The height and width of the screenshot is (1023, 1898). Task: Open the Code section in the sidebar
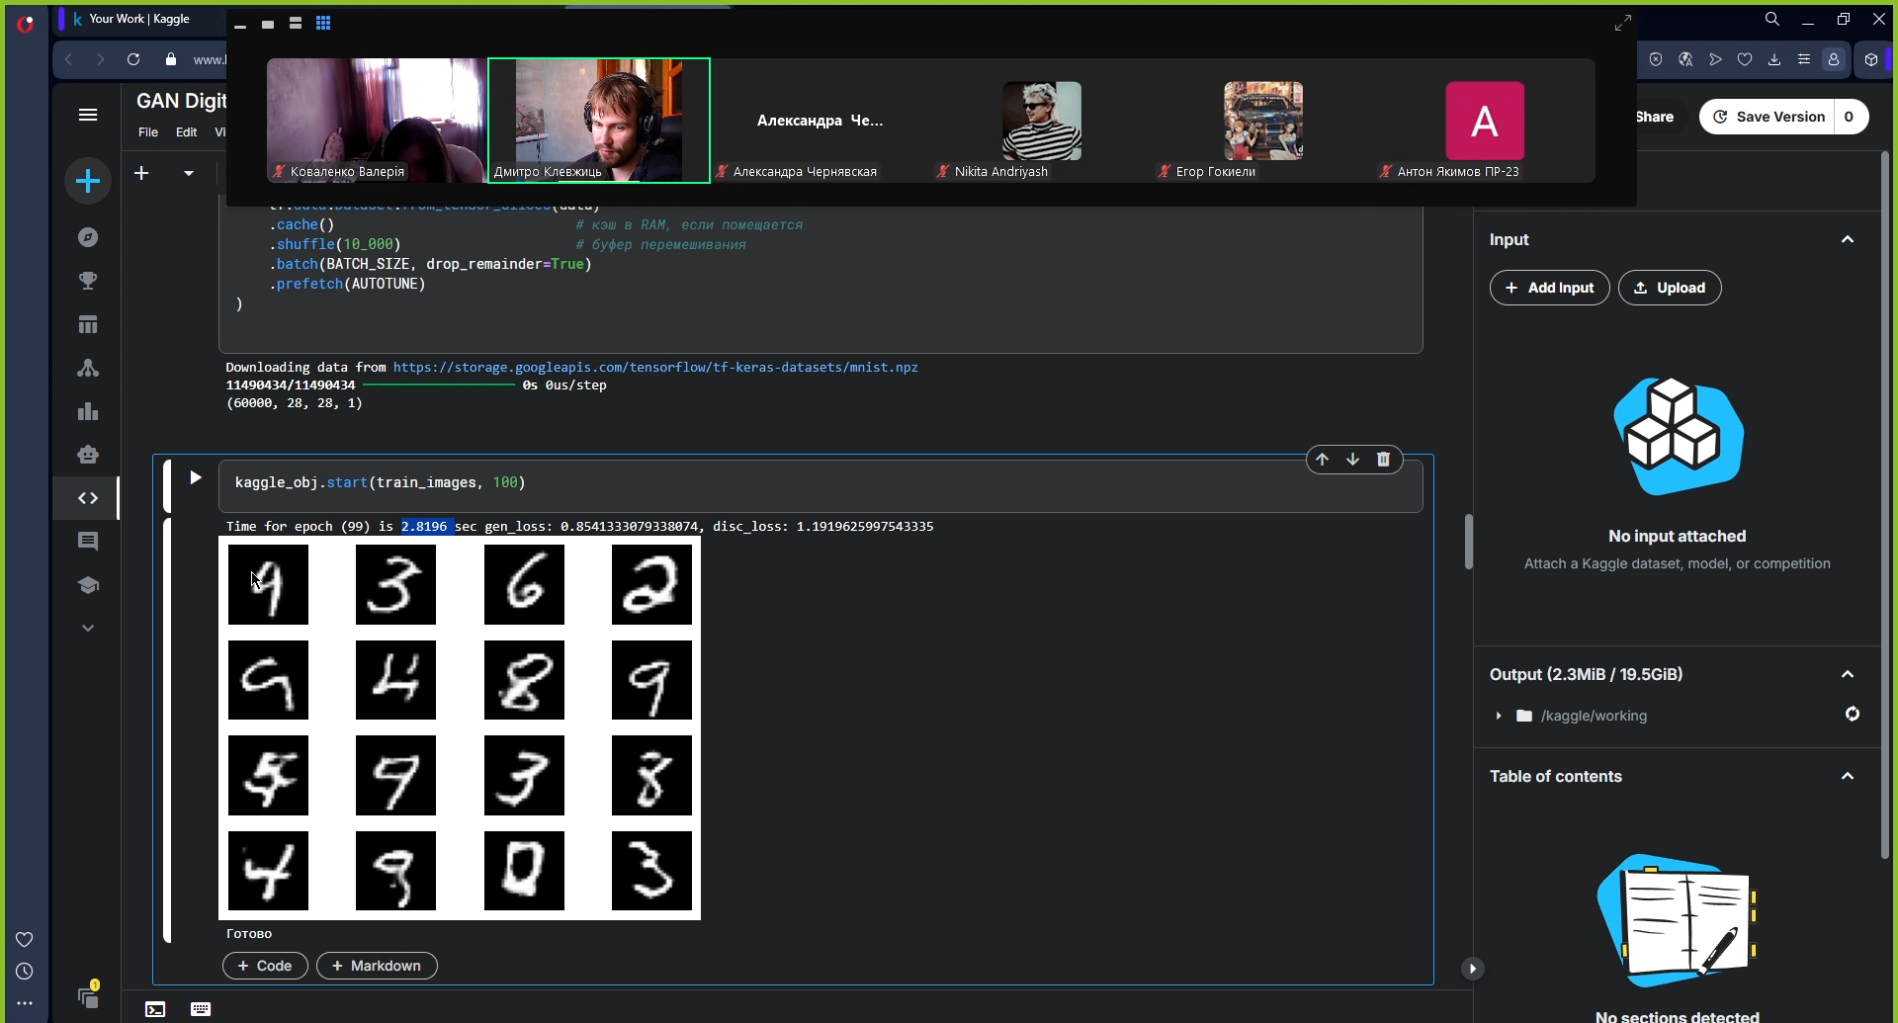pos(88,498)
